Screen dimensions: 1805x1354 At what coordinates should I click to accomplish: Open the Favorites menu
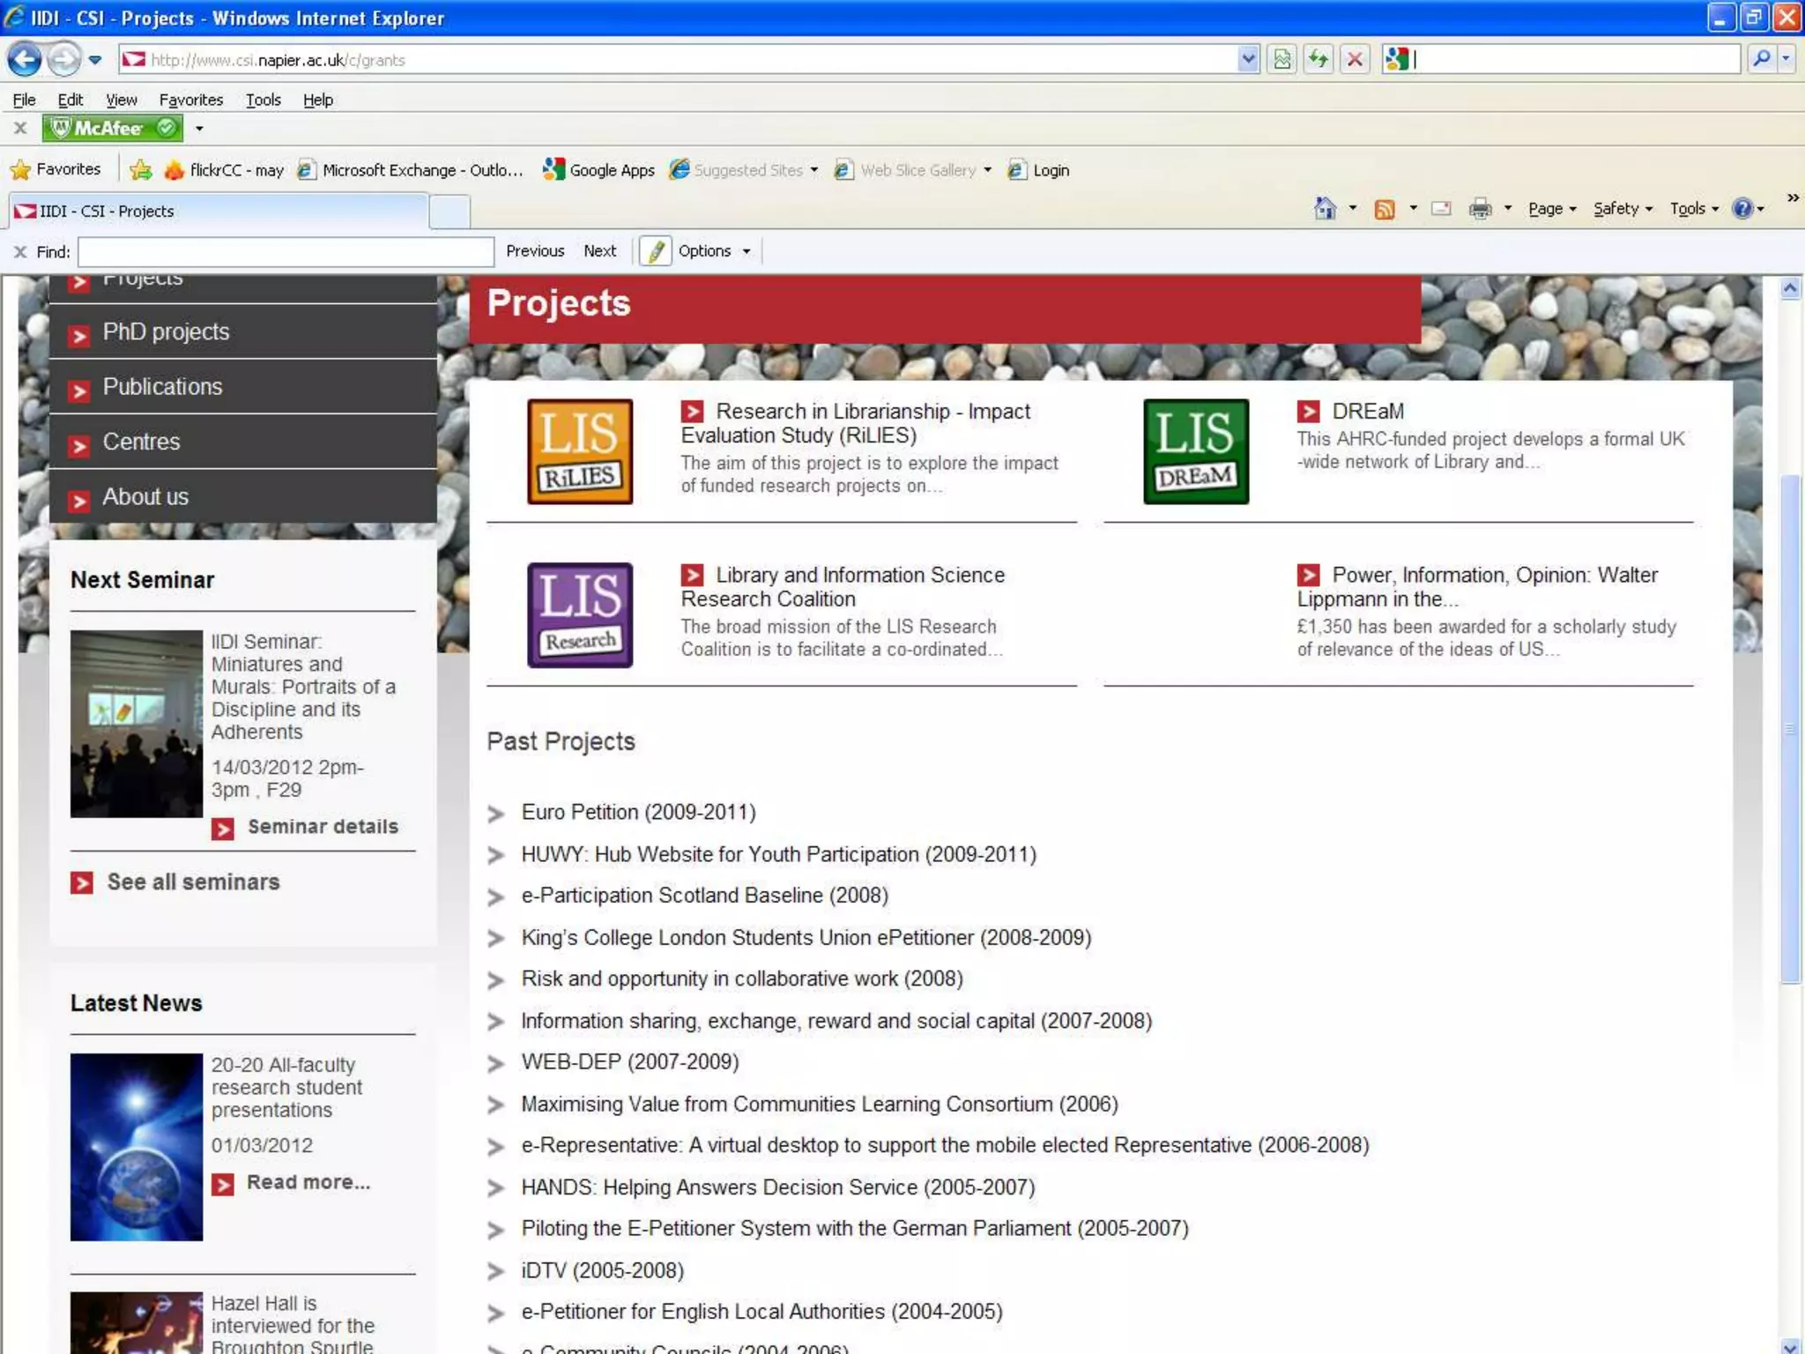pyautogui.click(x=190, y=100)
